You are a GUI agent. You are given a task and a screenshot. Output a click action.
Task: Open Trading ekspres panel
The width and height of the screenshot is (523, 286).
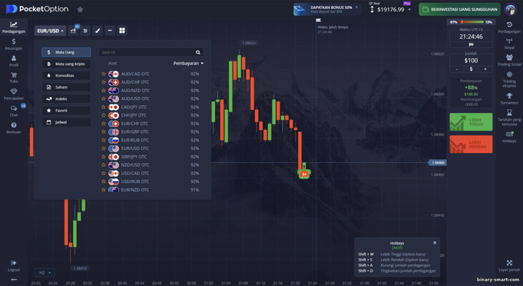pyautogui.click(x=509, y=80)
